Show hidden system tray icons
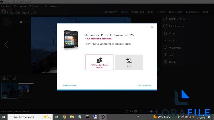214x120 pixels. click(175, 117)
